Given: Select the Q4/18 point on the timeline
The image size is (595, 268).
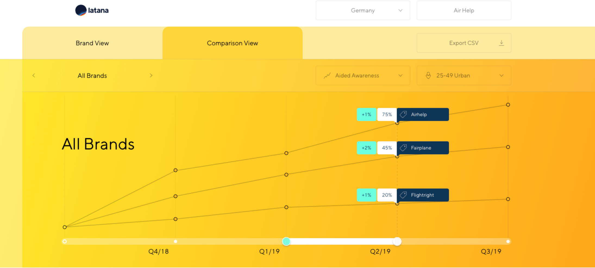Looking at the screenshot, I should (x=176, y=241).
